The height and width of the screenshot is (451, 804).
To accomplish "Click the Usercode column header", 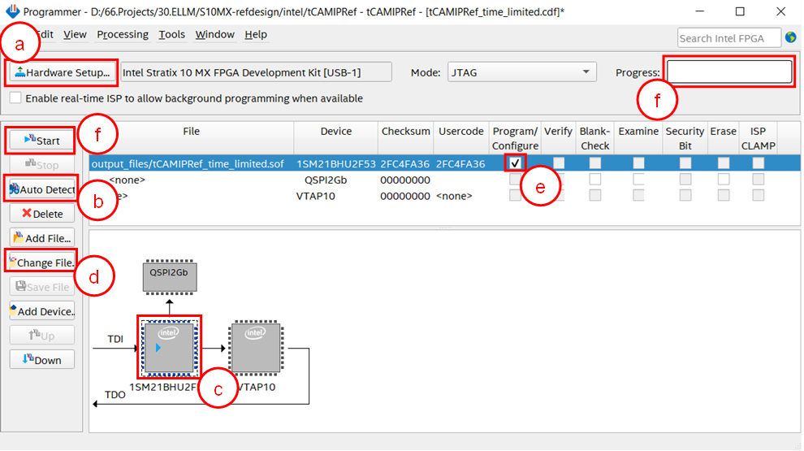I will (461, 132).
